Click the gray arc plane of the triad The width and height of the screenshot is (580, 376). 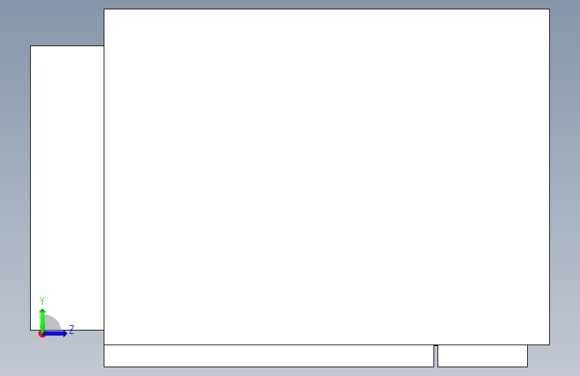point(53,324)
